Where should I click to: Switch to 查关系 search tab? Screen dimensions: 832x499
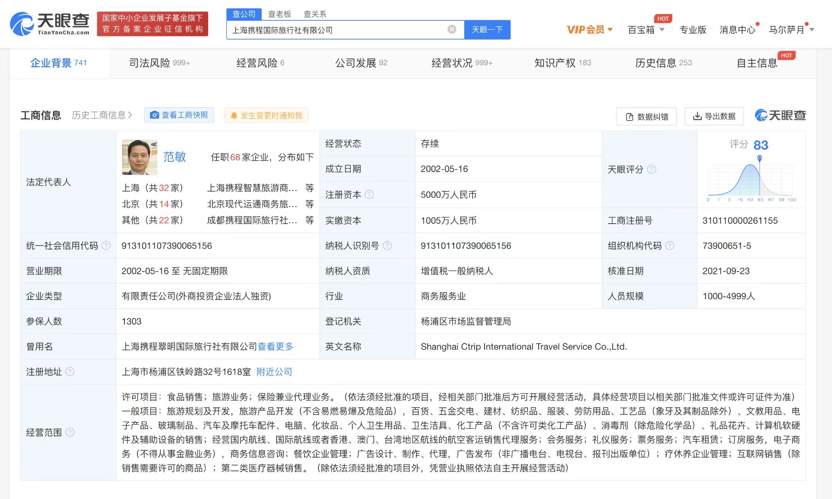point(315,14)
